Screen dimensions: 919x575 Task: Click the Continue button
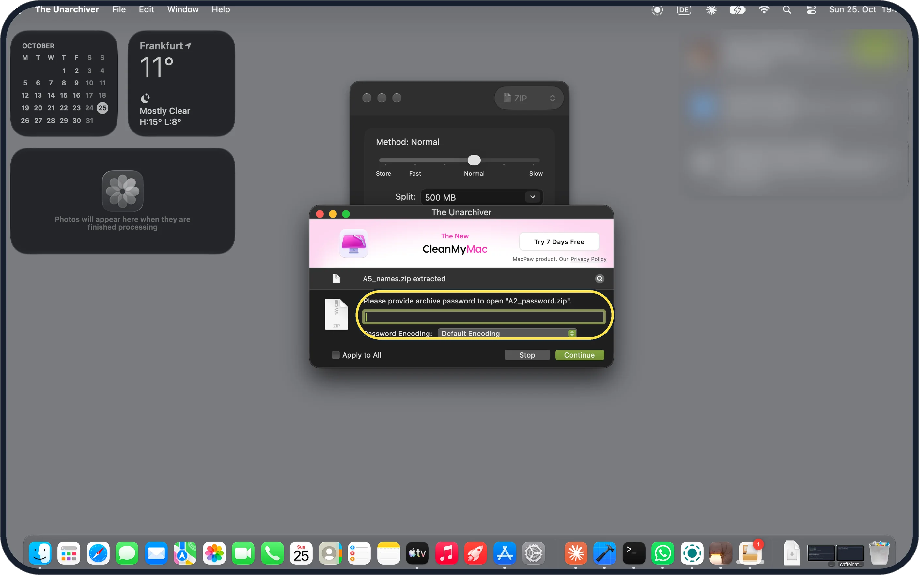[x=579, y=355]
